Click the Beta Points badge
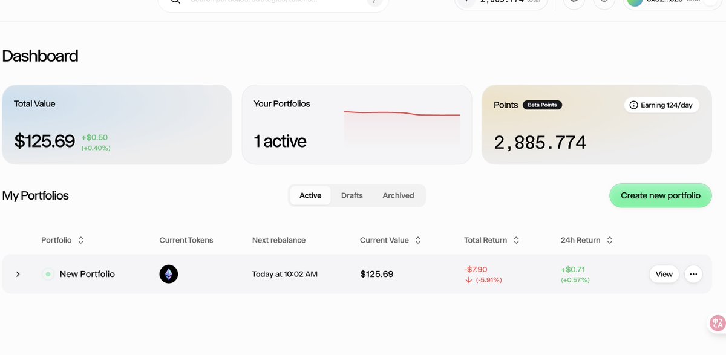Screen dimensions: 726x355 pos(542,105)
